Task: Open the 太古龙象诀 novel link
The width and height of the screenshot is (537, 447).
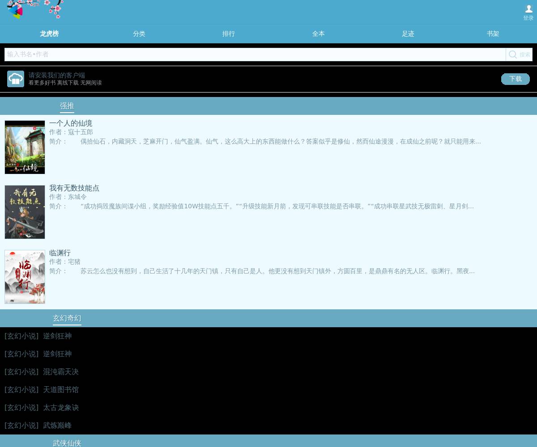Action: (x=61, y=408)
